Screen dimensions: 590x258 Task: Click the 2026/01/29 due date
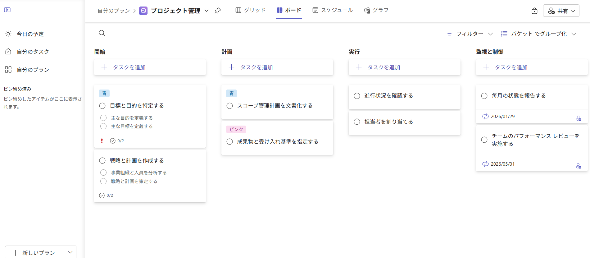click(x=503, y=117)
